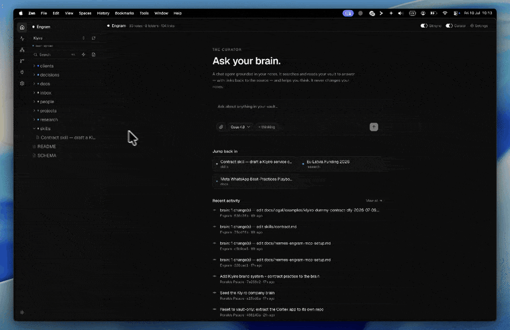Image resolution: width=510 pixels, height=330 pixels.
Task: Open the Edit menu
Action: (56, 13)
